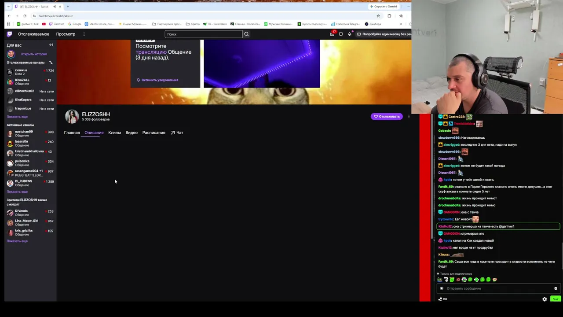Open Twitch notifications inbox with badge 17
The width and height of the screenshot is (563, 317).
pos(332,34)
